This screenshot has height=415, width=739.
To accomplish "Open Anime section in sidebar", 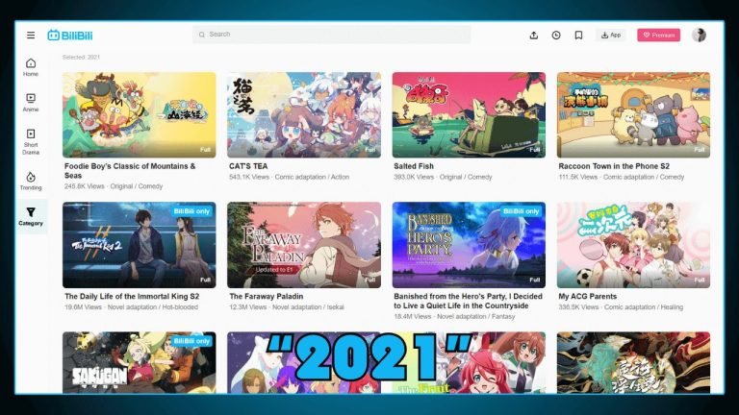I will tap(31, 102).
